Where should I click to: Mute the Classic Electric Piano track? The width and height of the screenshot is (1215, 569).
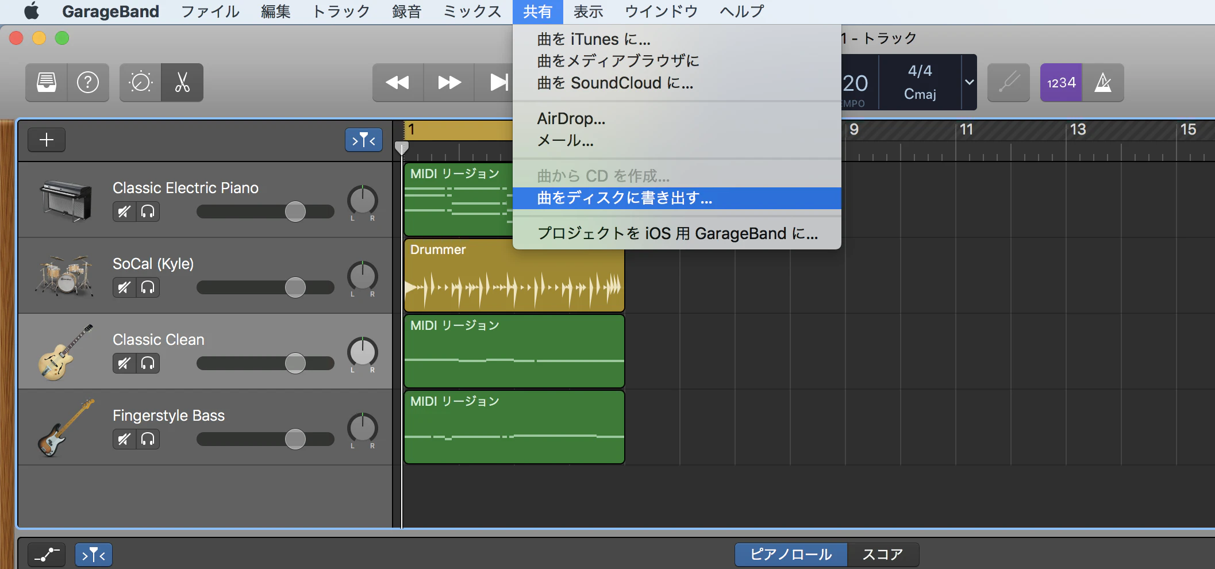point(124,212)
